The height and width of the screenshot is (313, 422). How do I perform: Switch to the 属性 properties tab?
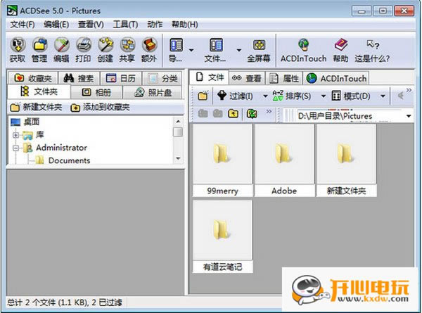(x=284, y=78)
